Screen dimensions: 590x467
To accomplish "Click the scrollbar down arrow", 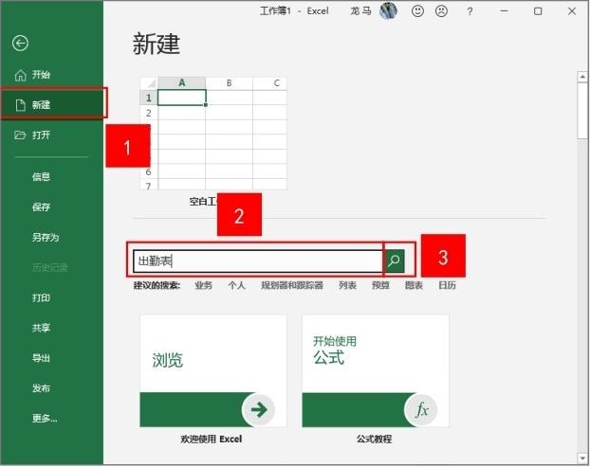I will pos(582,458).
